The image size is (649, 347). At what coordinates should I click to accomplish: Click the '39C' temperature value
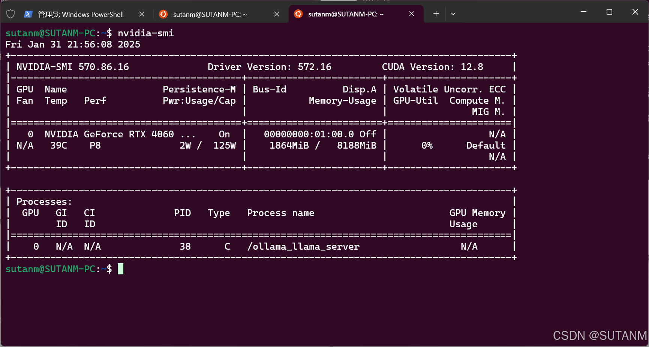coord(59,146)
